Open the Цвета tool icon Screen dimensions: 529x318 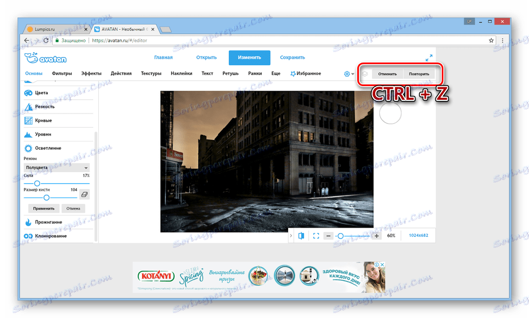[x=29, y=93]
